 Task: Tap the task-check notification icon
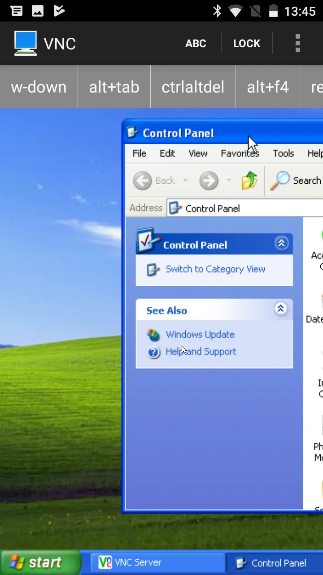(x=59, y=11)
